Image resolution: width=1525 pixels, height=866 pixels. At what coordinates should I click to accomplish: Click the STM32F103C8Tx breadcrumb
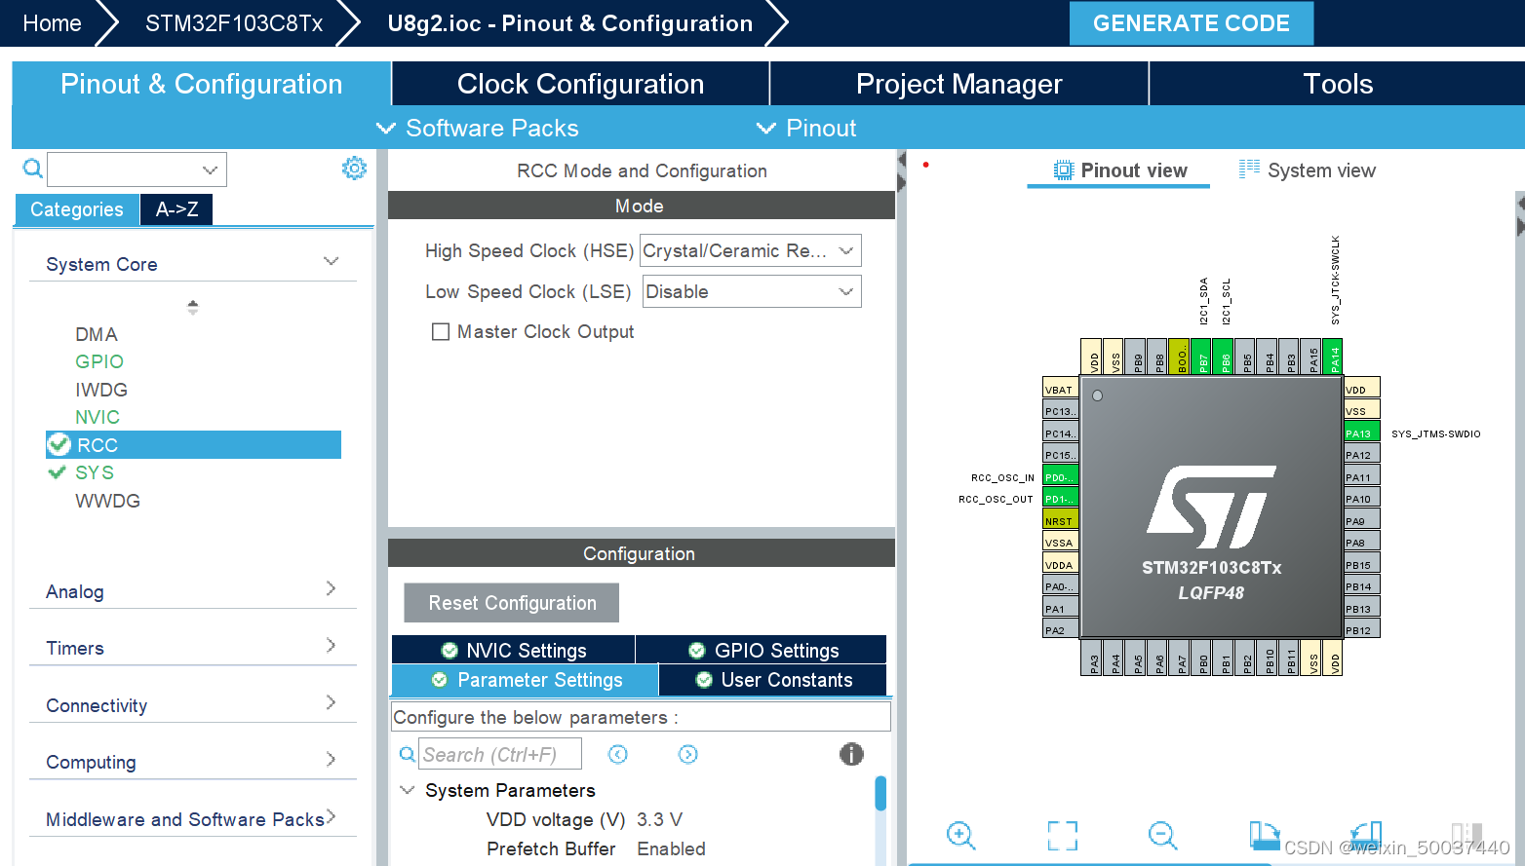pos(234,23)
